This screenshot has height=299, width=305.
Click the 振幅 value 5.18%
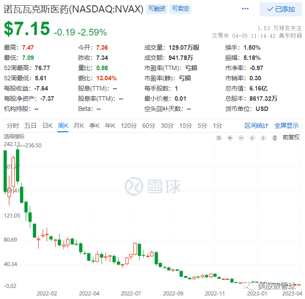pyautogui.click(x=252, y=58)
